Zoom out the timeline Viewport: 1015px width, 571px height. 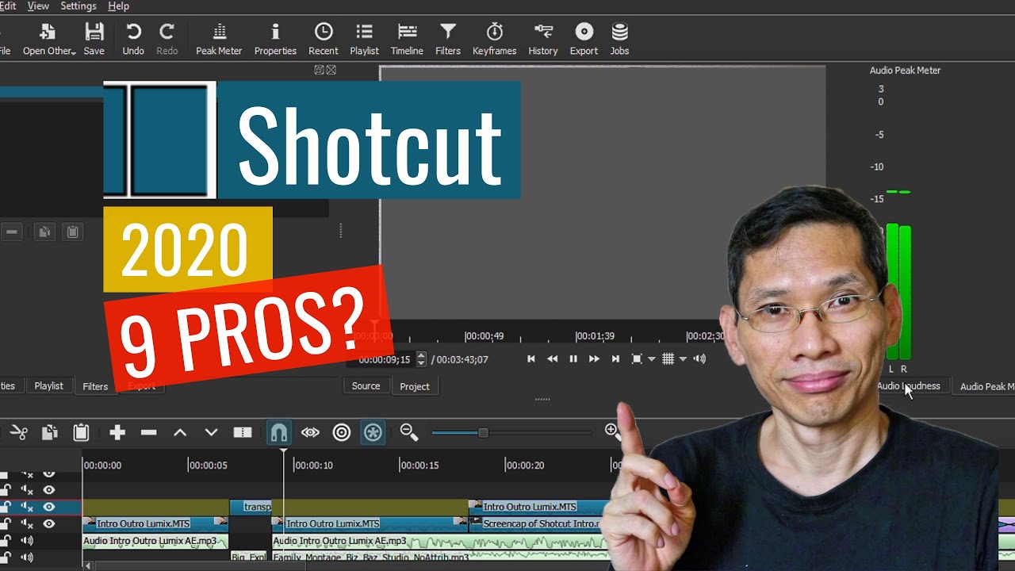click(409, 432)
